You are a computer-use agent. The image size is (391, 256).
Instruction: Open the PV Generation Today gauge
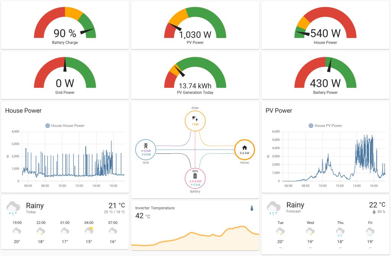(195, 75)
